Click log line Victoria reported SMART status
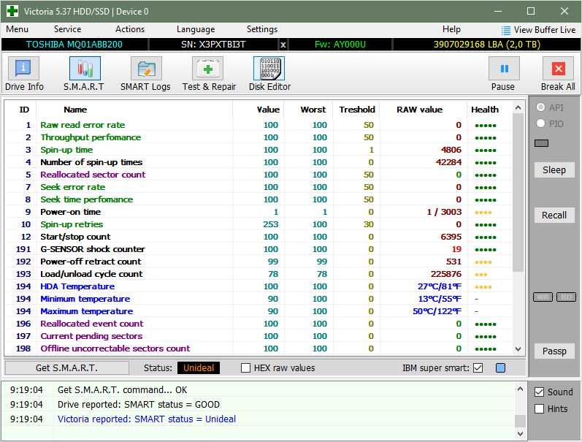 (147, 419)
